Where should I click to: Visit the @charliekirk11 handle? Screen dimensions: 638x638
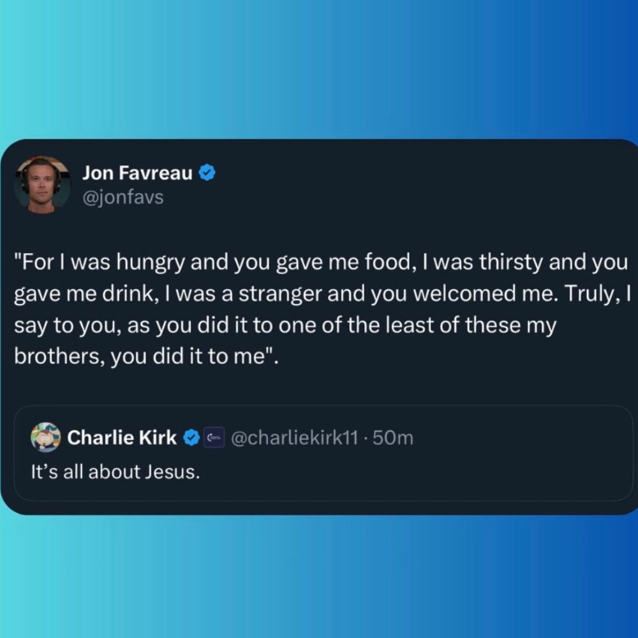(295, 438)
